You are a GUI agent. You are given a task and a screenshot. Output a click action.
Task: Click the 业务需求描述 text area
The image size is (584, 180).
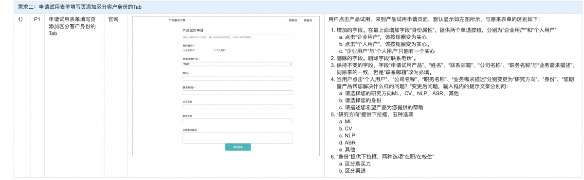point(237,138)
